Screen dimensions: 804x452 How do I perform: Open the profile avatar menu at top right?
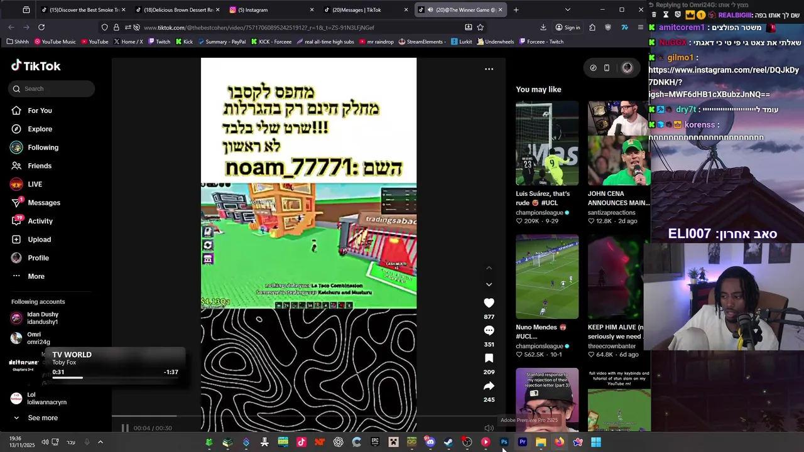point(627,68)
